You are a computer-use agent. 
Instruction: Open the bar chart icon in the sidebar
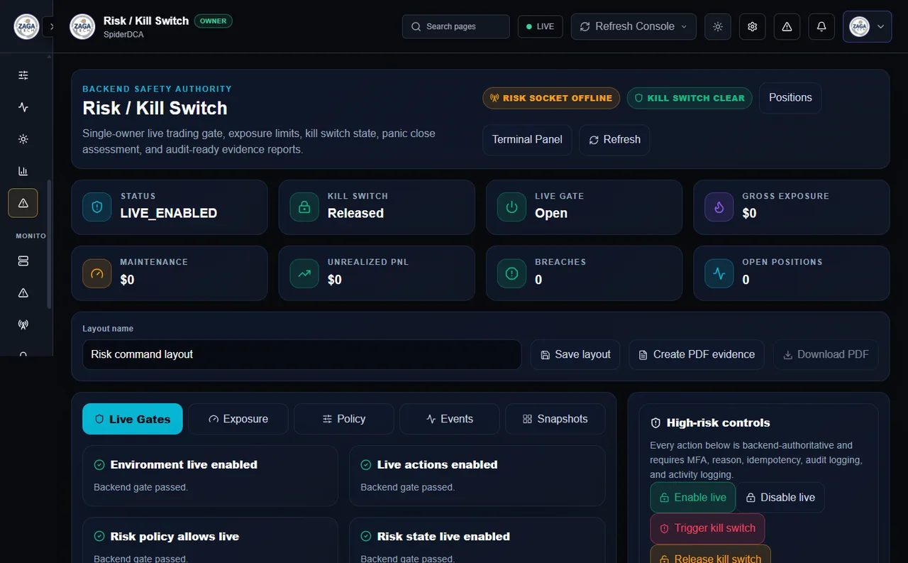23,171
